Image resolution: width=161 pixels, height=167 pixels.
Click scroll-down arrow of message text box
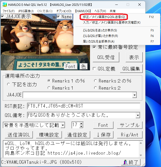click(x=141, y=155)
